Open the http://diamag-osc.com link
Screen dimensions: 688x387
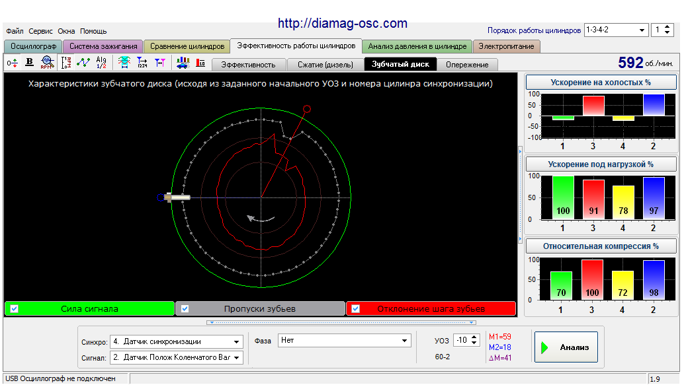(343, 23)
